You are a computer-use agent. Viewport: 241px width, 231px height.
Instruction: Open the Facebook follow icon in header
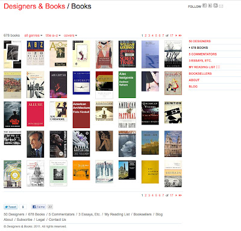click(204, 5)
